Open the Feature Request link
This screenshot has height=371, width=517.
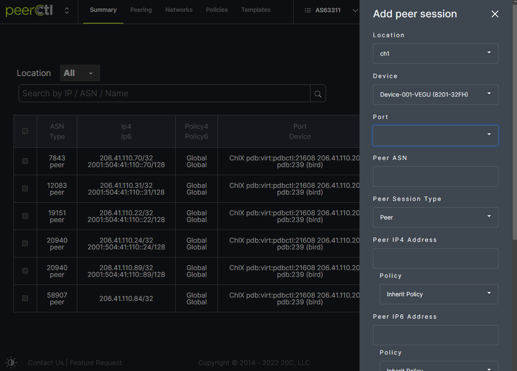pyautogui.click(x=95, y=363)
